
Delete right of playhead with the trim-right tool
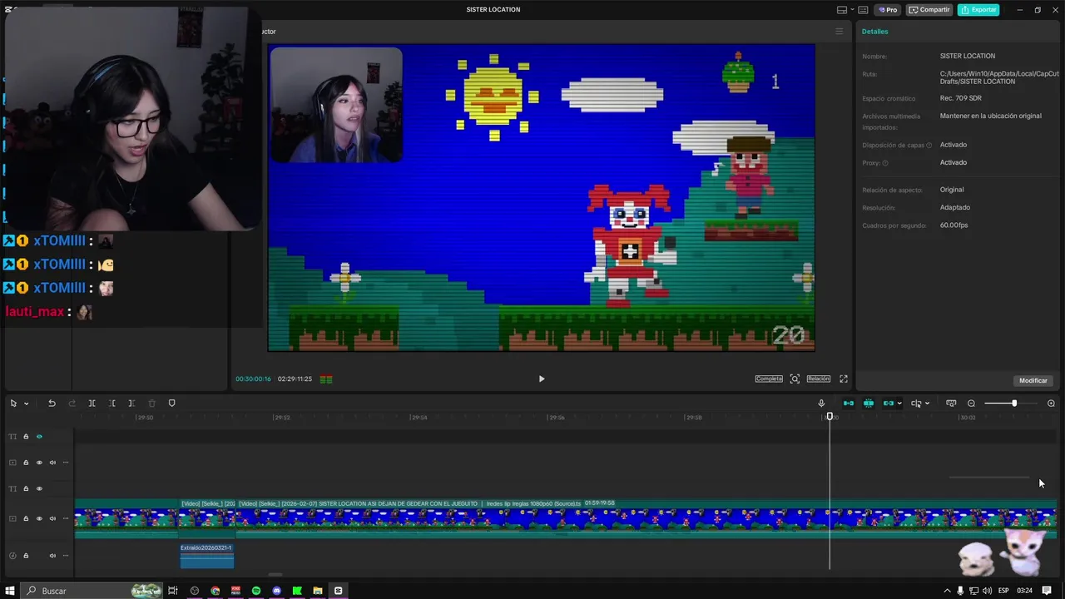click(x=131, y=403)
